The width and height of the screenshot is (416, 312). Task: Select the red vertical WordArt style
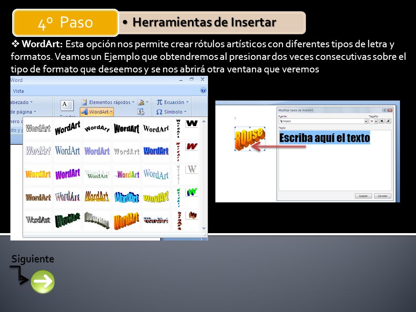(178, 152)
